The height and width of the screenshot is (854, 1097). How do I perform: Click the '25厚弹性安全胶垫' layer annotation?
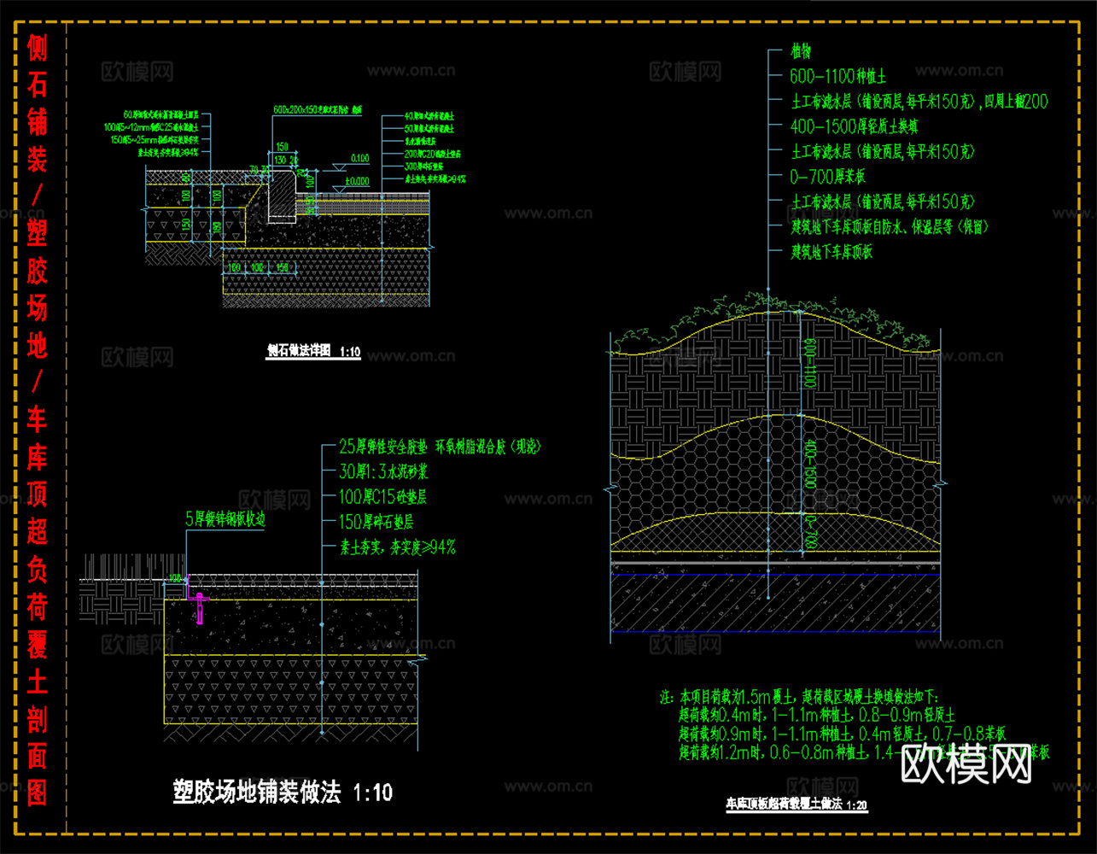click(439, 447)
